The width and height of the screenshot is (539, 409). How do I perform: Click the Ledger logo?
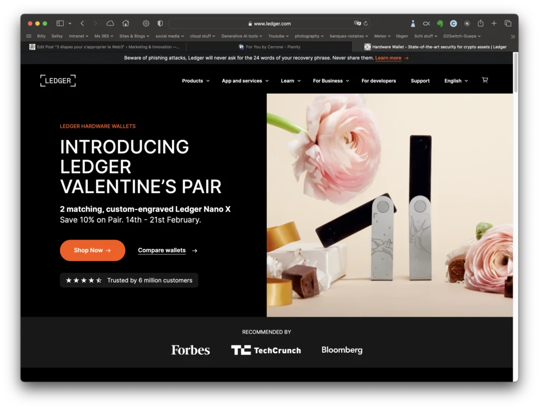click(x=58, y=81)
